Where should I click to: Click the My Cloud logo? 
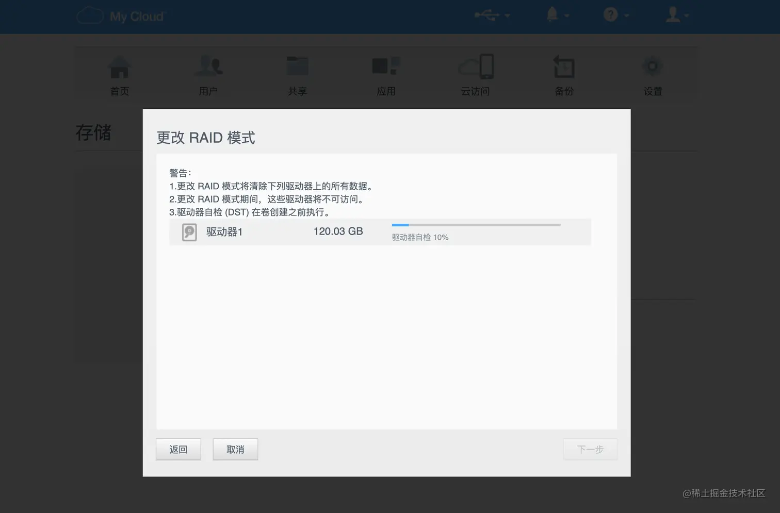tap(122, 16)
